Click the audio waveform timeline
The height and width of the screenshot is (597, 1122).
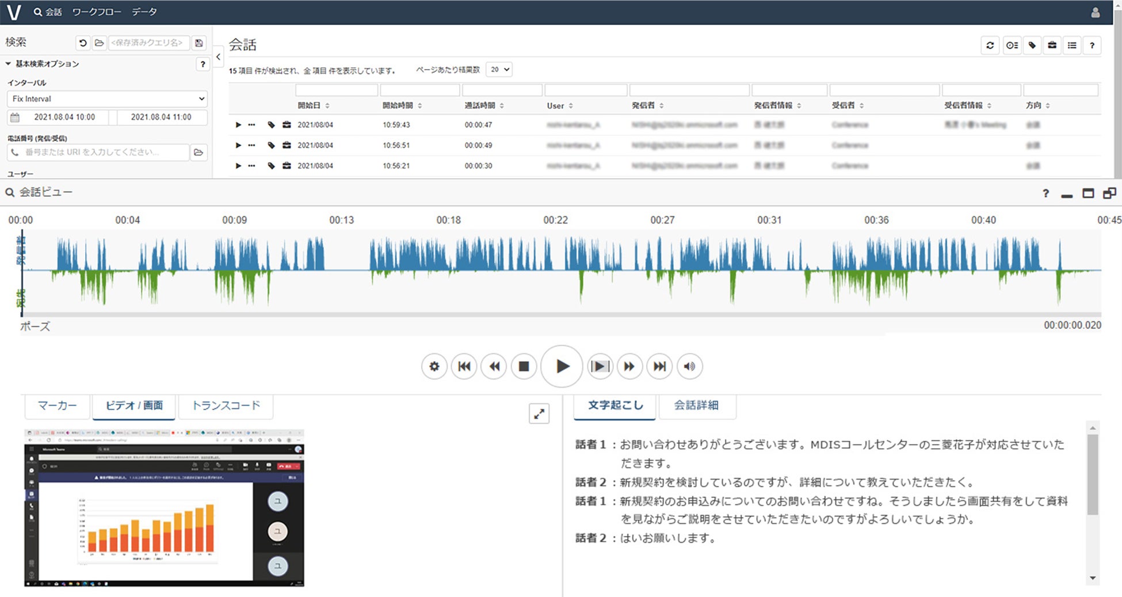561,270
